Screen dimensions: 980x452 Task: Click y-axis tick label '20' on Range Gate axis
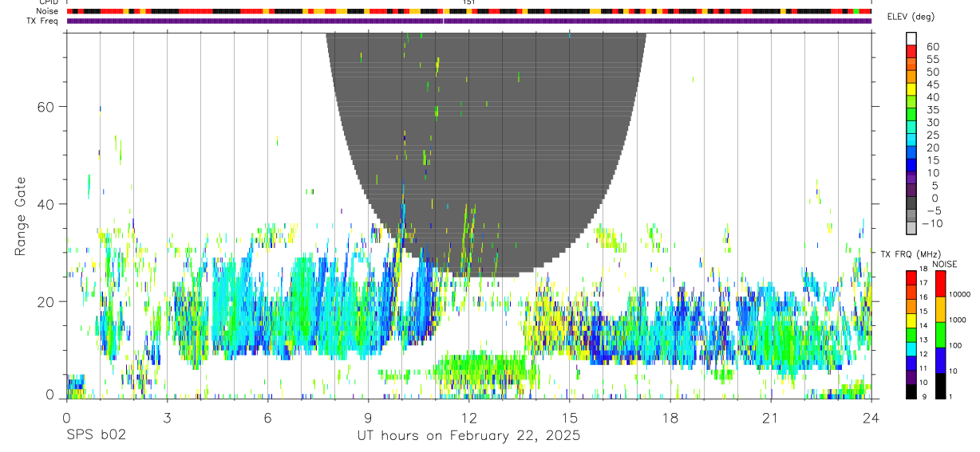point(45,301)
